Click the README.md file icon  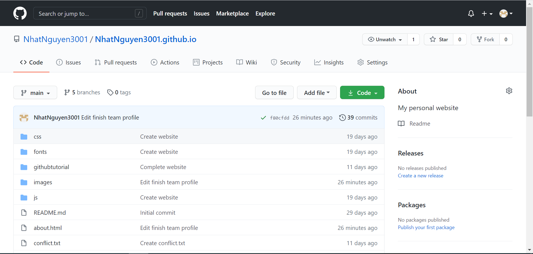(x=24, y=213)
